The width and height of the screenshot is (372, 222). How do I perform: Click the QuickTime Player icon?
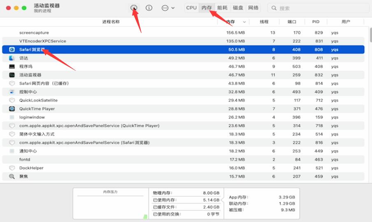12,109
